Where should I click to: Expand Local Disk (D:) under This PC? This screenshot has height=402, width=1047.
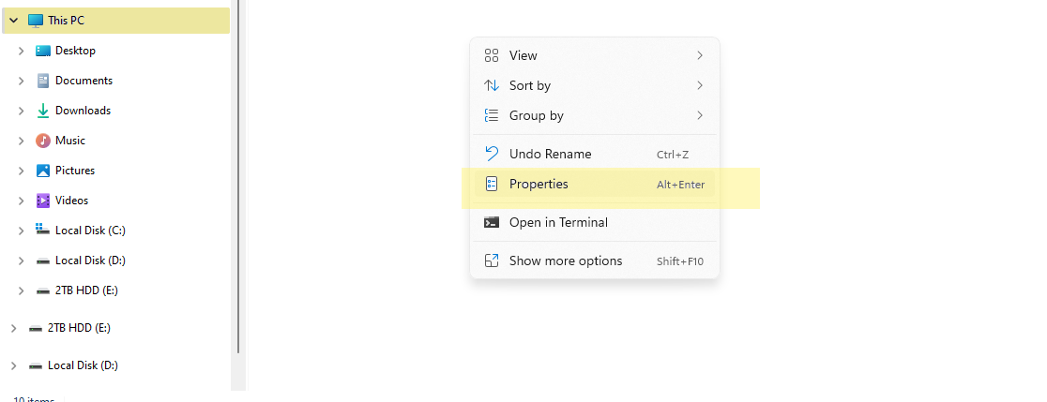pyautogui.click(x=22, y=261)
